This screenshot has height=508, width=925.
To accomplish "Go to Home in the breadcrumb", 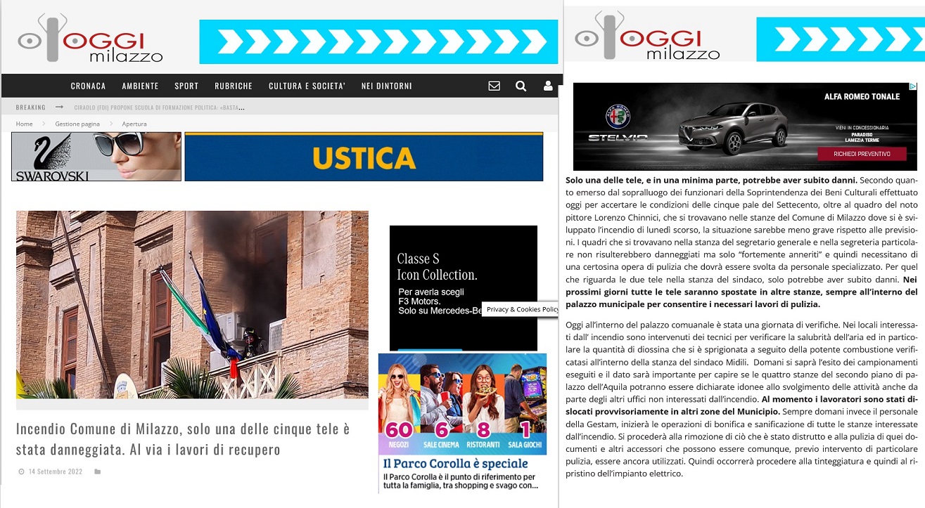I will [x=24, y=124].
